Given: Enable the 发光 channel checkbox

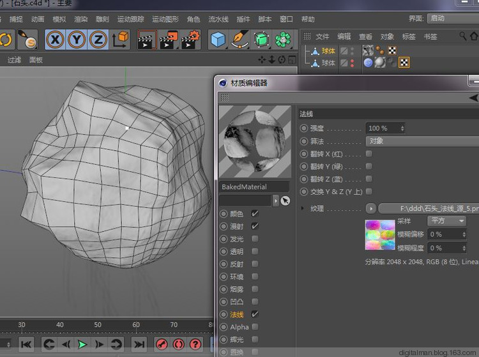Looking at the screenshot, I should point(255,239).
